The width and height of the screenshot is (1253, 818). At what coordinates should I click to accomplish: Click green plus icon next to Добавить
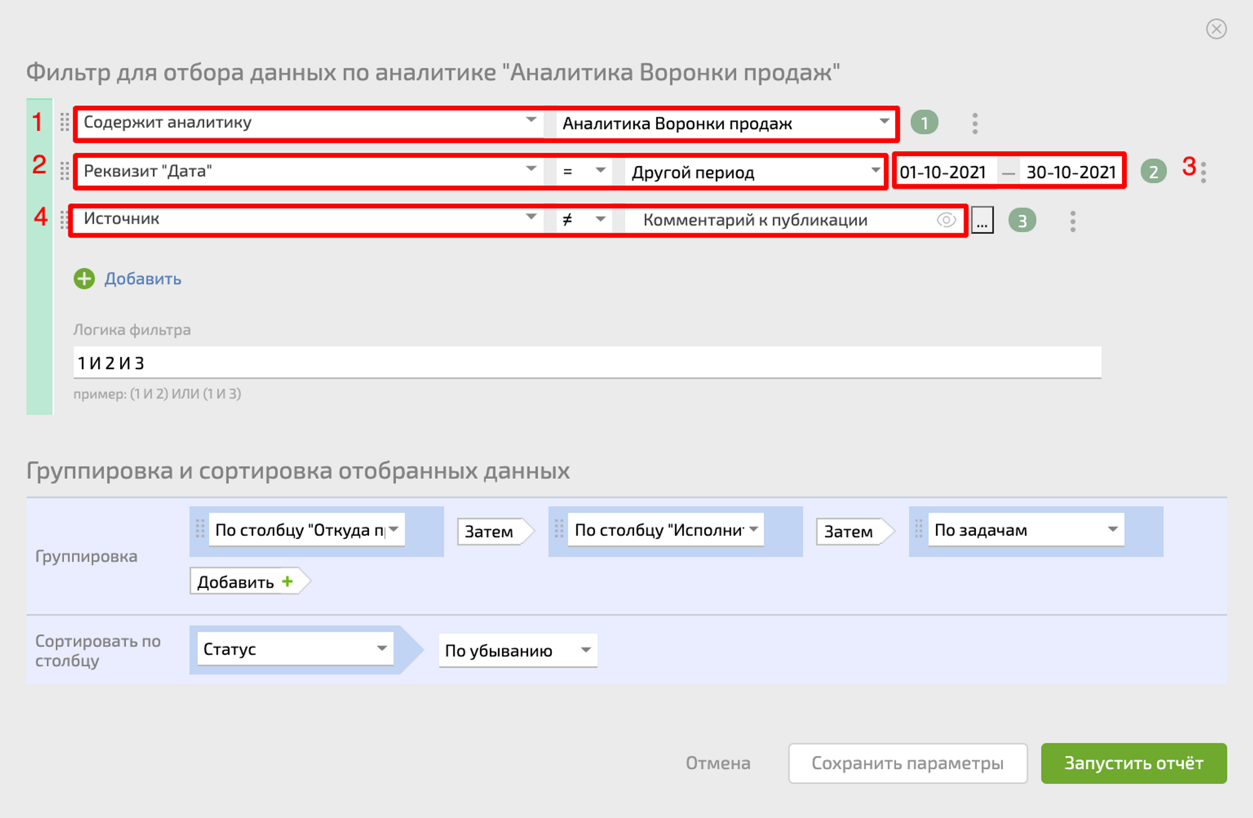pyautogui.click(x=84, y=279)
